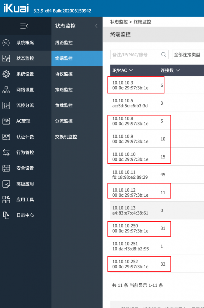Click the version text 3.3.9 x64 Build

pyautogui.click(x=62, y=11)
